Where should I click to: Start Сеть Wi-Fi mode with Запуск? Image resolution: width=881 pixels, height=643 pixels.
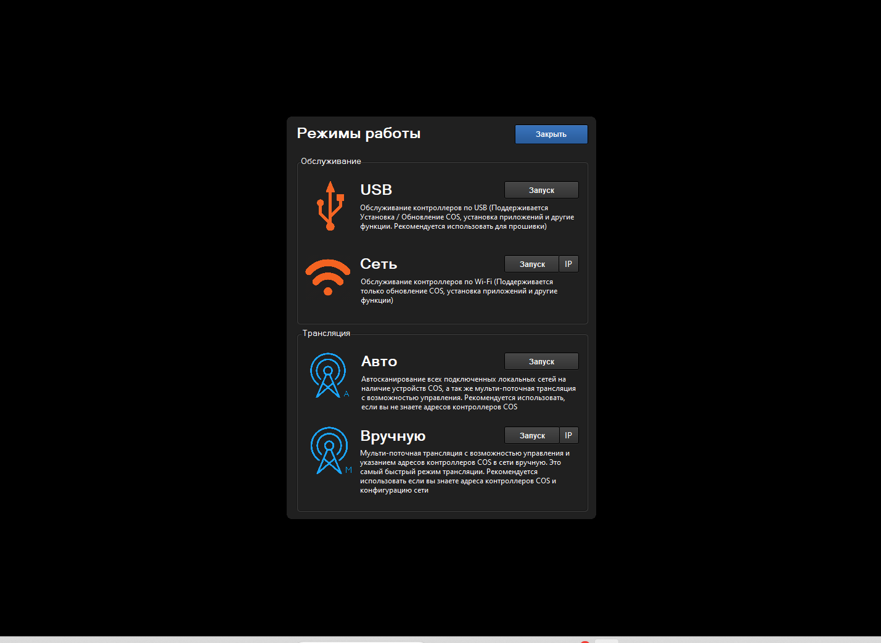pyautogui.click(x=531, y=264)
